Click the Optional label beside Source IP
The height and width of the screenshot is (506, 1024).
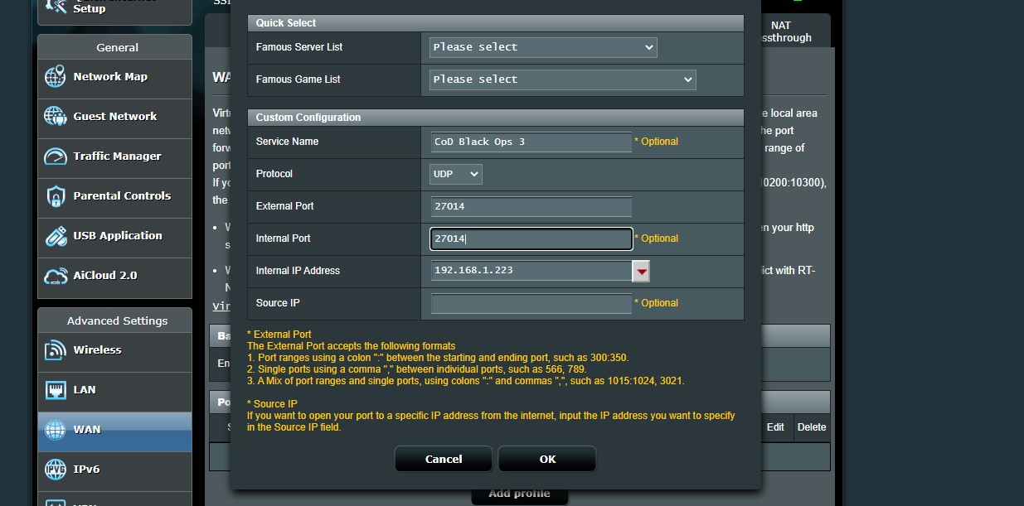coord(657,303)
